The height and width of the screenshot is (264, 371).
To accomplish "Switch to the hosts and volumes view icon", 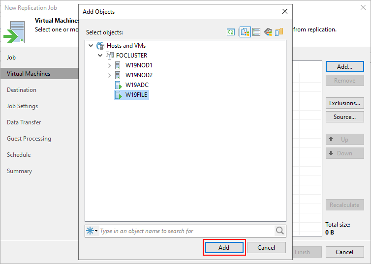I will tap(256, 32).
